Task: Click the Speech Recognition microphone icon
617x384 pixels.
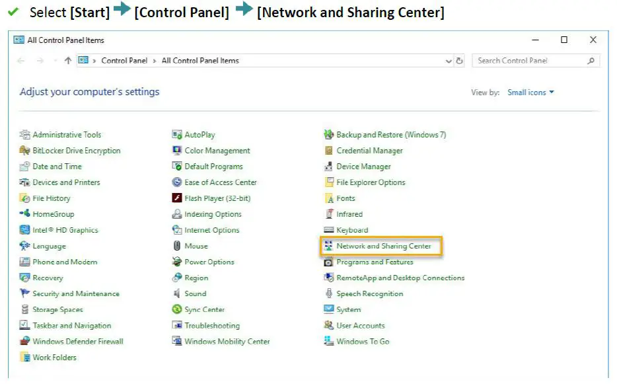Action: tap(328, 294)
